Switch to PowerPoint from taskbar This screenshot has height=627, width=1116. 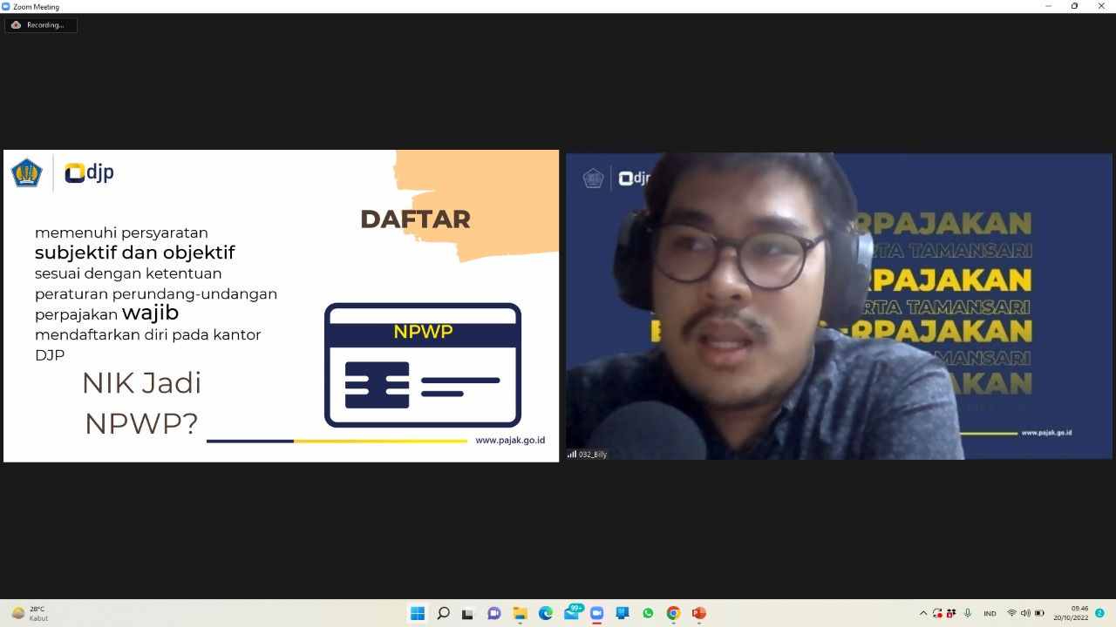click(x=698, y=613)
